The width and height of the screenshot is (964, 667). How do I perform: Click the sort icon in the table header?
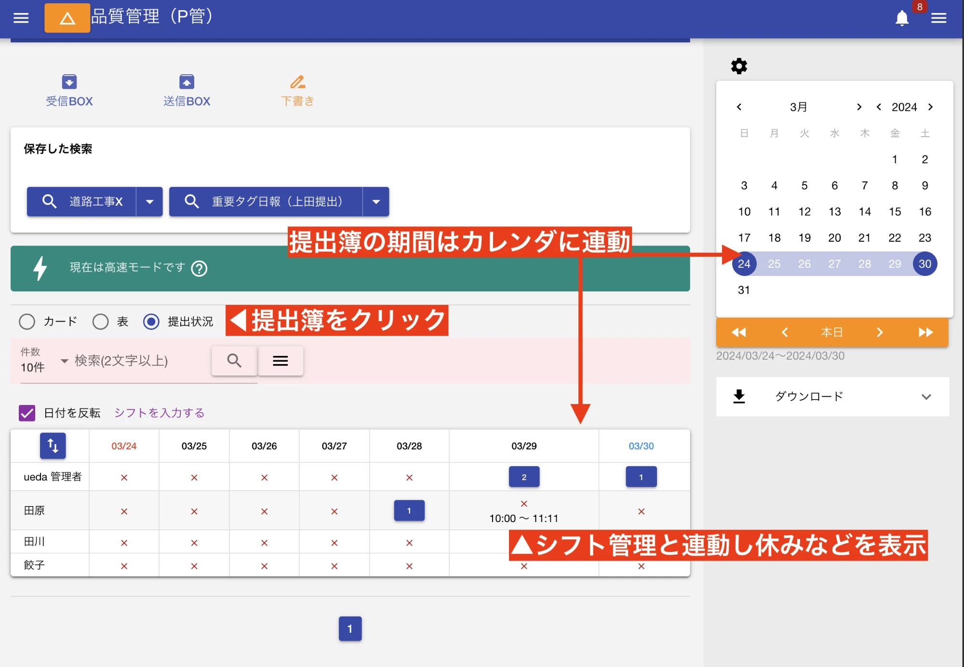point(53,445)
